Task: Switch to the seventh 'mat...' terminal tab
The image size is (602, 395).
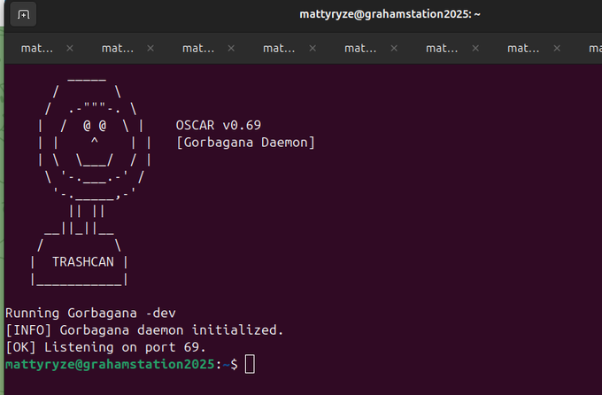Action: coord(523,49)
